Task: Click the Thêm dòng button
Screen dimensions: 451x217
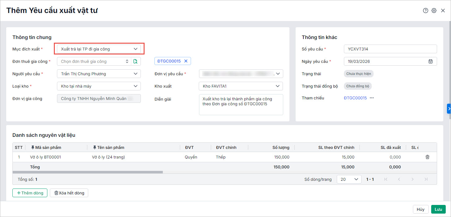Action: (x=30, y=193)
